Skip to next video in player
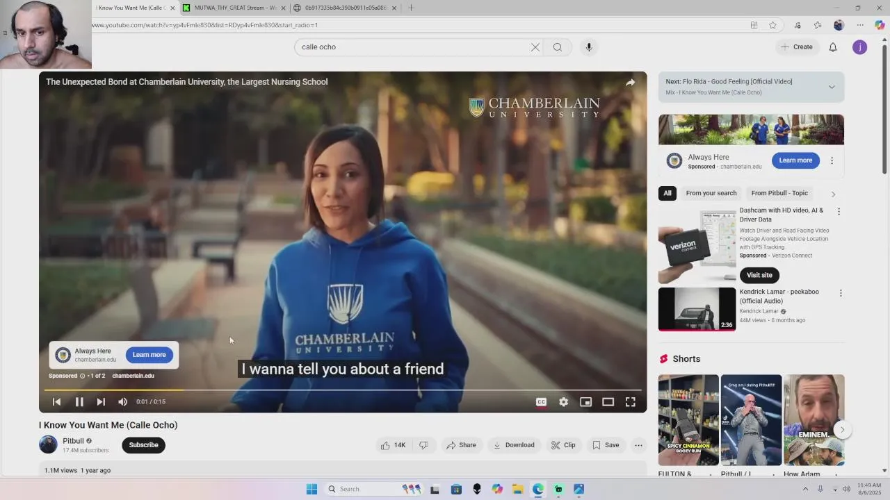The image size is (890, 500). 101,401
